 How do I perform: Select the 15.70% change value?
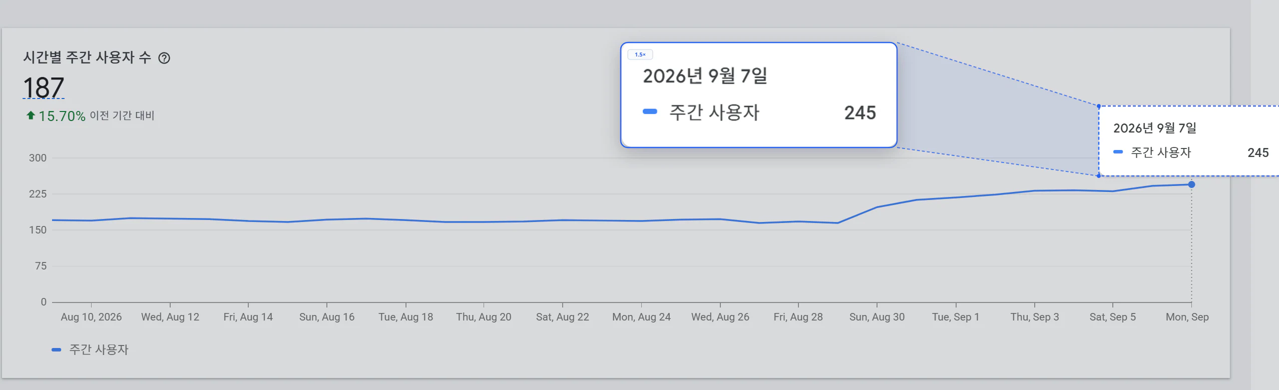(x=62, y=116)
